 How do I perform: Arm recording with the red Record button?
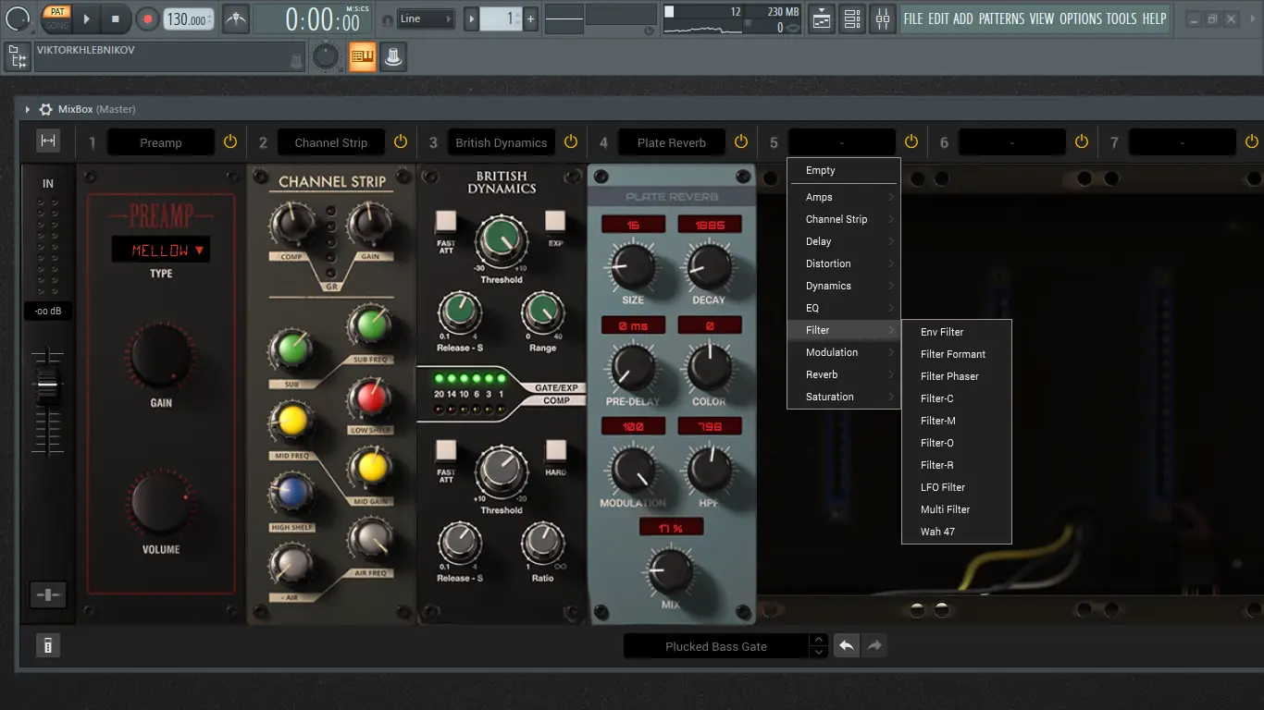coord(147,18)
